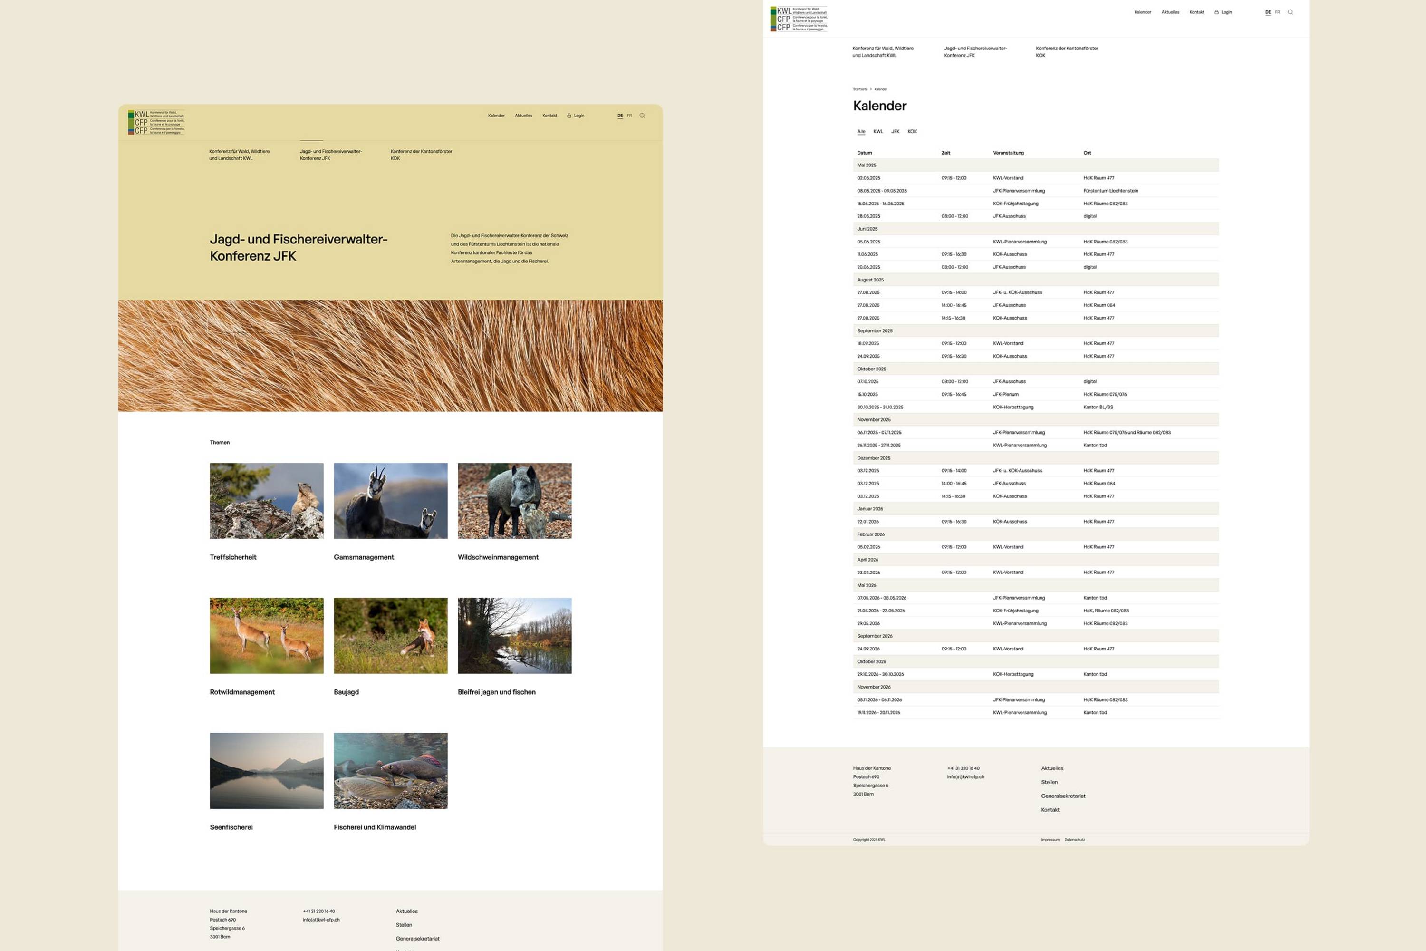1426x951 pixels.
Task: Open Baujagd via the fox image
Action: [390, 635]
